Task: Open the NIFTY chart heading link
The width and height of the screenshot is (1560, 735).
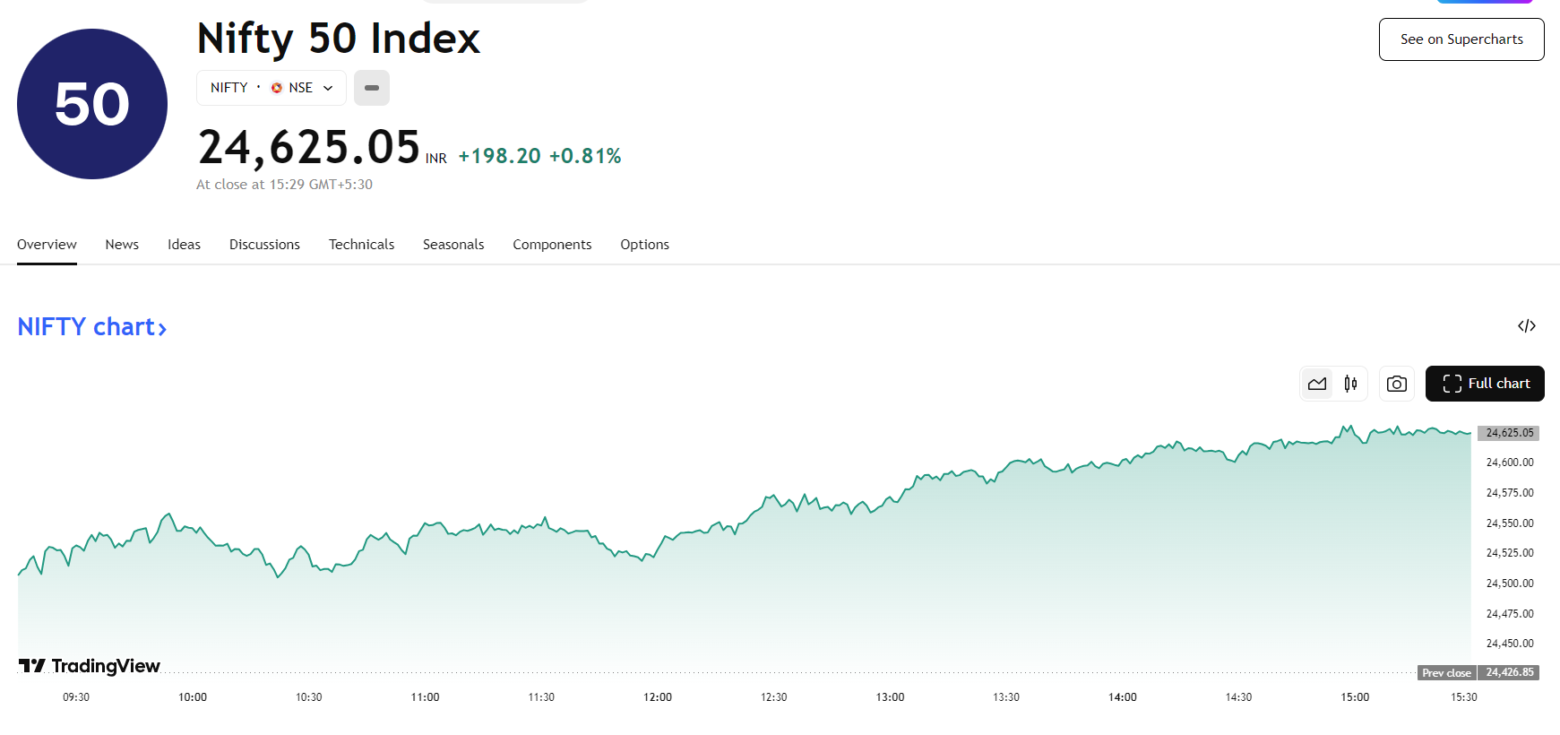Action: coord(92,327)
